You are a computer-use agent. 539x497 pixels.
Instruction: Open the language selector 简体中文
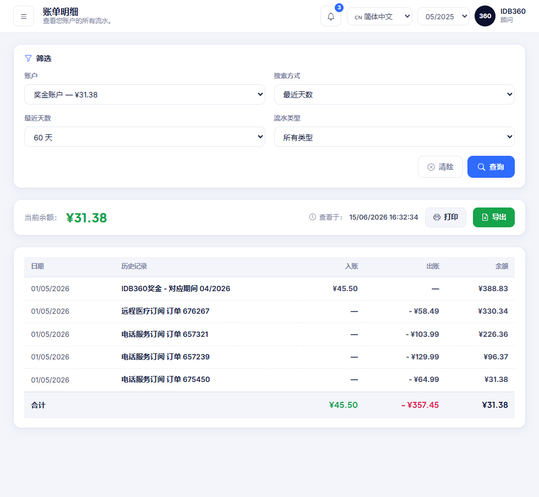[379, 17]
